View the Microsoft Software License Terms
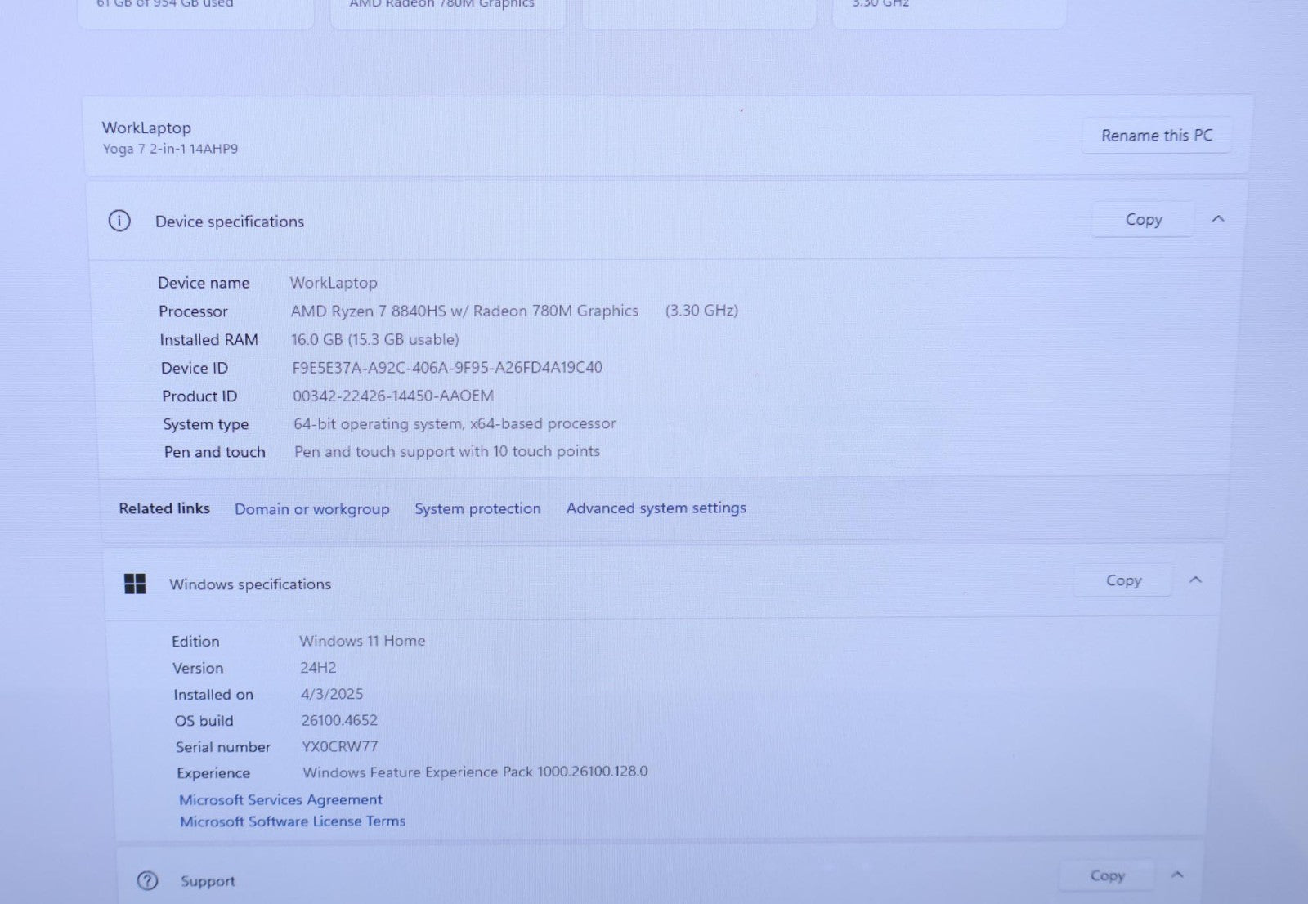 click(x=293, y=821)
